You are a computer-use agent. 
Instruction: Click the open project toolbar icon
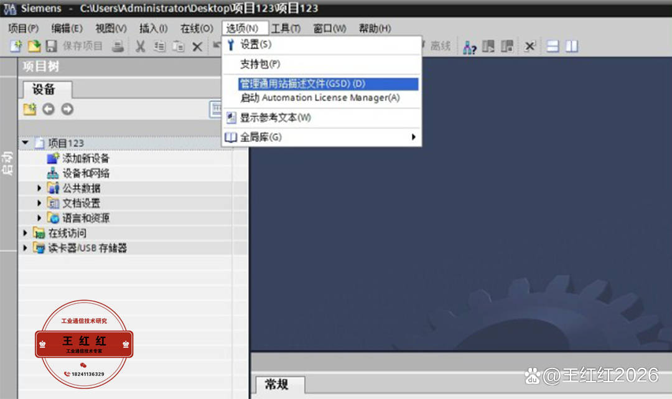[34, 46]
